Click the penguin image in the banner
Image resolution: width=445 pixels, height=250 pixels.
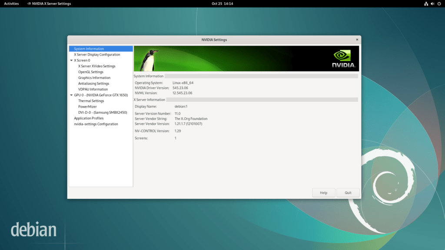(x=148, y=60)
